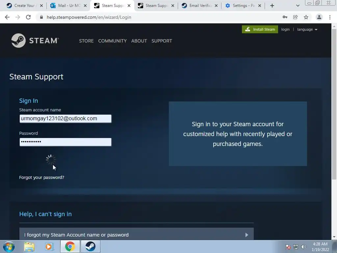The width and height of the screenshot is (337, 253).
Task: Open the tab search chevron
Action: pyautogui.click(x=298, y=6)
